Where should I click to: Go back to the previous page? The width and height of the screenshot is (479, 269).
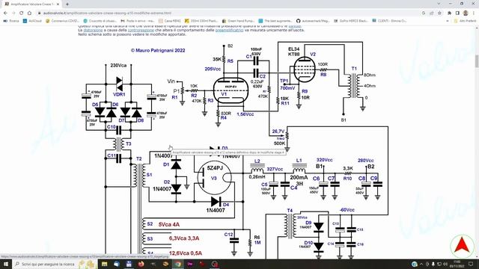coord(5,13)
